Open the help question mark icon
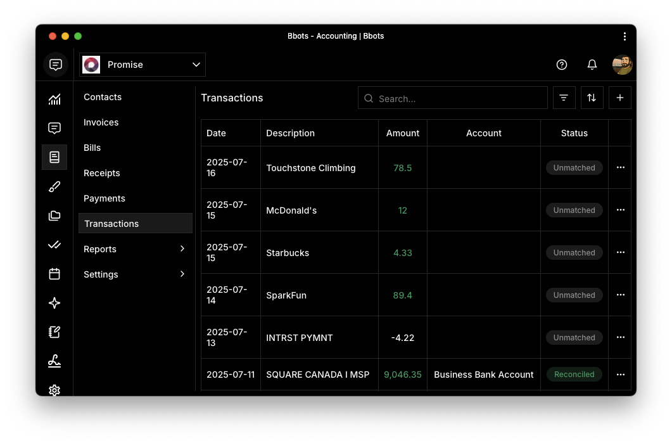The image size is (672, 443). pyautogui.click(x=561, y=65)
